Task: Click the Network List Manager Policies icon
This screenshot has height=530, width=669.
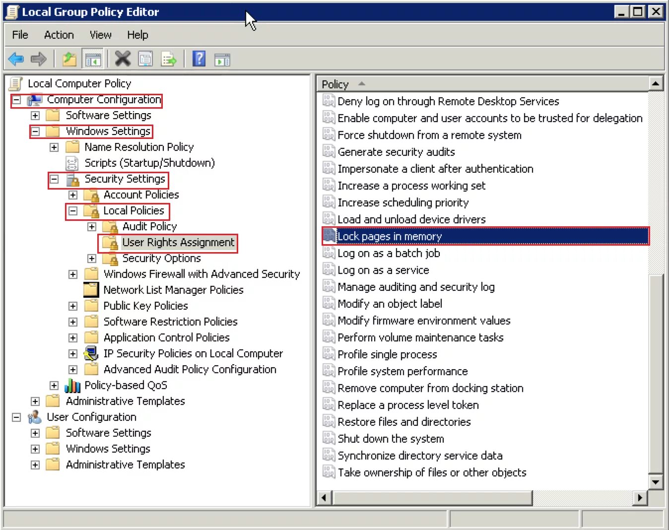Action: click(x=91, y=290)
